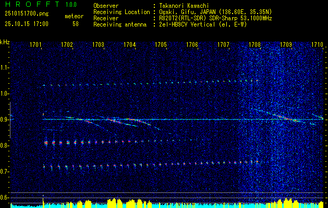Click observer name Takanori Kawachi
The image size is (328, 208).
184,6
